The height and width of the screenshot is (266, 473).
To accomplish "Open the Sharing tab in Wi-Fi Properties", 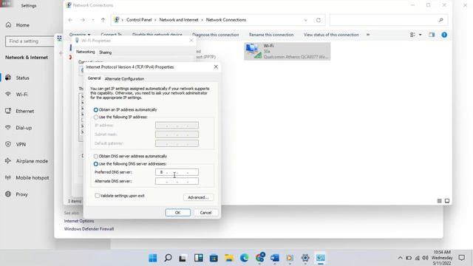I will (105, 52).
